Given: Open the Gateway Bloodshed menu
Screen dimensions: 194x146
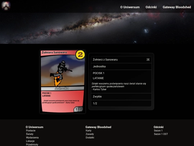Looking at the screenshot, I should tap(177, 7).
